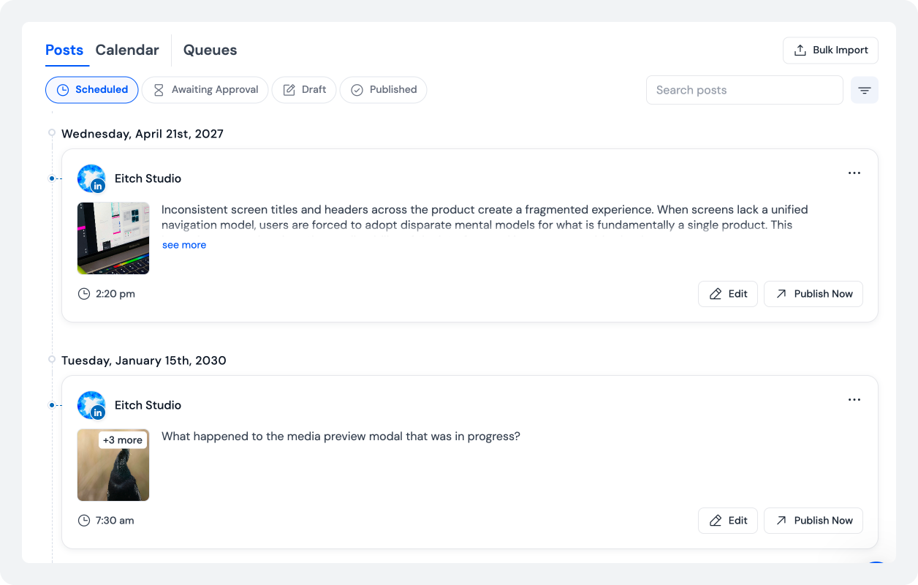Viewport: 918px width, 585px height.
Task: Click the clock icon beside 2:20 pm
Action: (x=84, y=294)
